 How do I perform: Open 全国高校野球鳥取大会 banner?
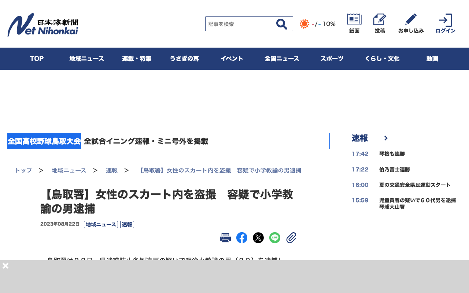[169, 141]
